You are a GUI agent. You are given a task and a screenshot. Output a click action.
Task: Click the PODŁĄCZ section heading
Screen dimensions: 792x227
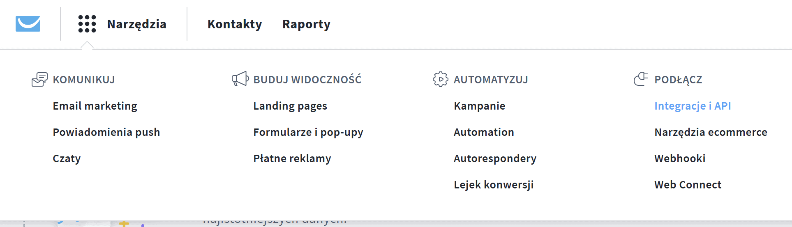678,80
